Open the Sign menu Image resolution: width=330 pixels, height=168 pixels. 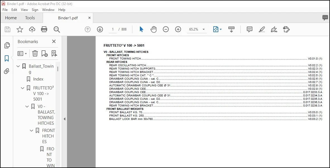[35, 10]
